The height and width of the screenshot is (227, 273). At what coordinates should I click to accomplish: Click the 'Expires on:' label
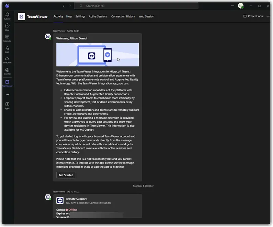63,213
